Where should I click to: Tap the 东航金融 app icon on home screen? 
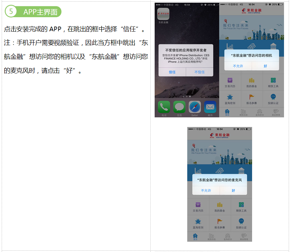tap(163, 14)
